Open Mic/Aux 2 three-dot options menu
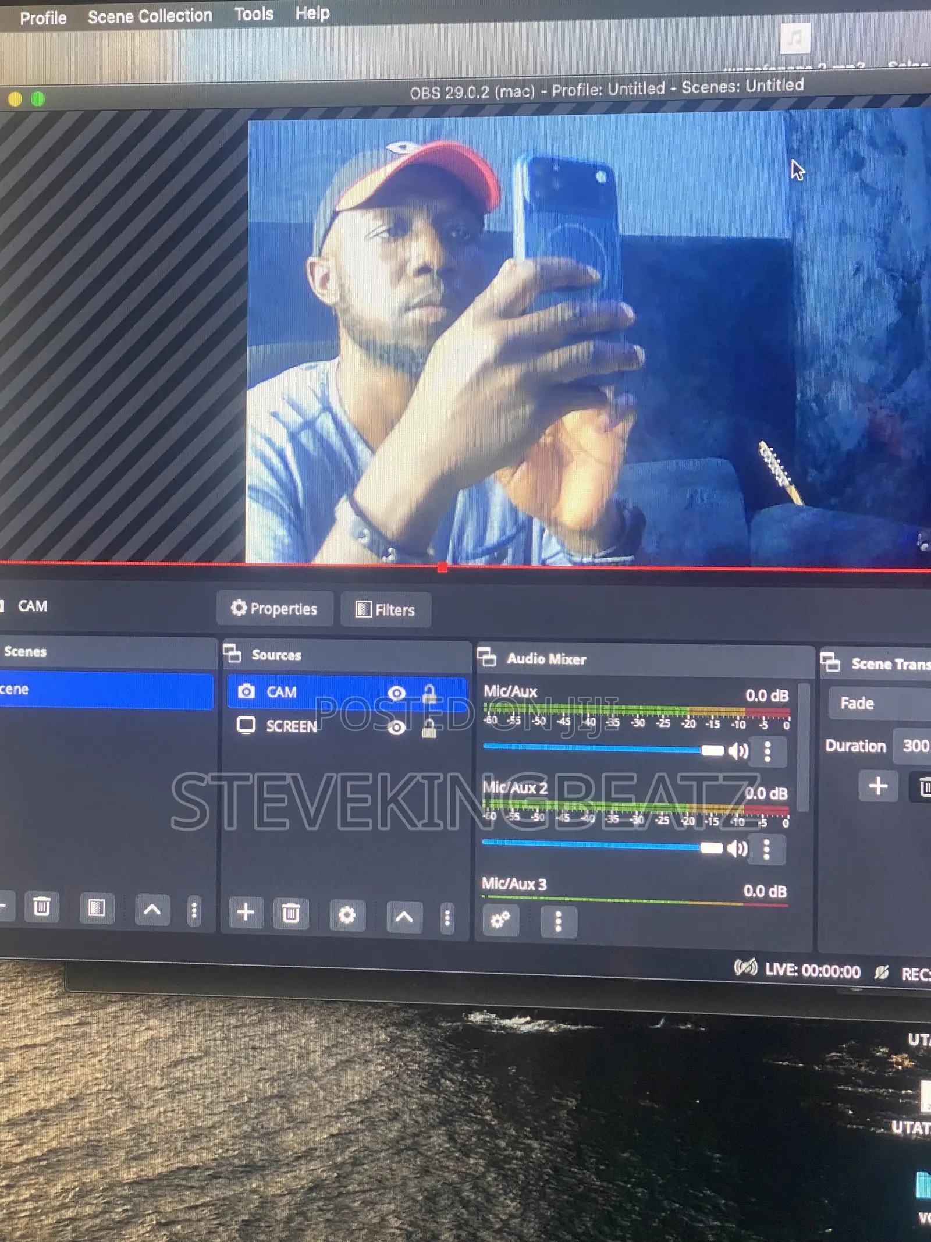 766,849
